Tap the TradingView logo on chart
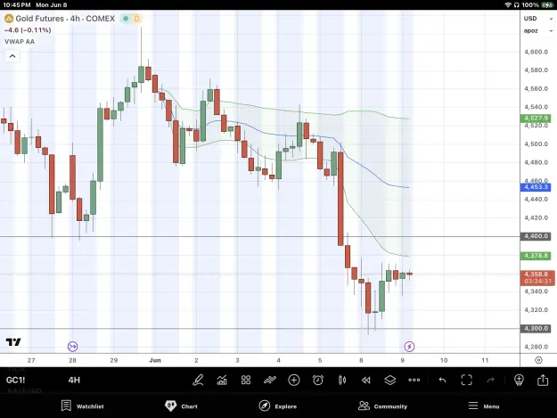Screen dimensions: 557x418 click(13, 342)
